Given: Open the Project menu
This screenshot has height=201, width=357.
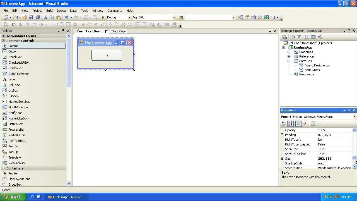Looking at the screenshot, I should click(x=37, y=11).
